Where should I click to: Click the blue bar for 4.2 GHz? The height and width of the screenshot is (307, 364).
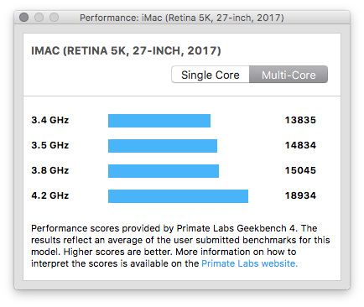[x=178, y=196]
